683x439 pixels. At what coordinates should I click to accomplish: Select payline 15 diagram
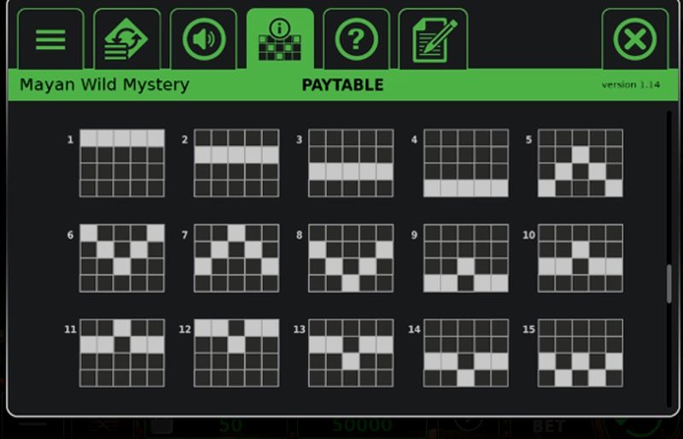[x=580, y=353]
